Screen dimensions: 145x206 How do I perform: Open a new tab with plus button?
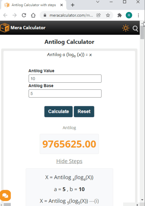[x=72, y=5]
